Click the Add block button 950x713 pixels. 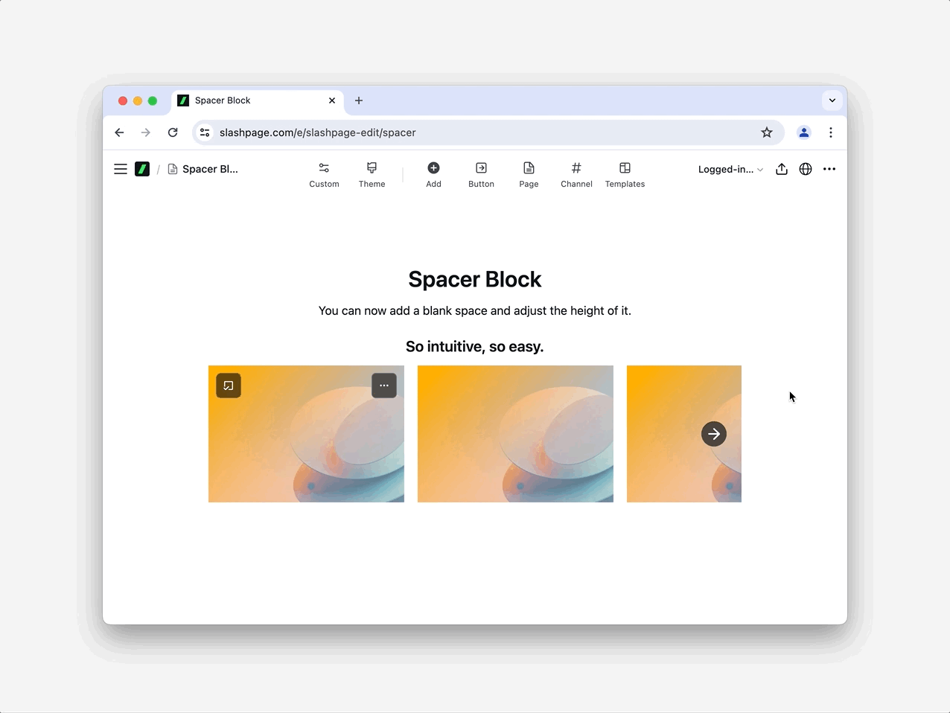coord(433,175)
